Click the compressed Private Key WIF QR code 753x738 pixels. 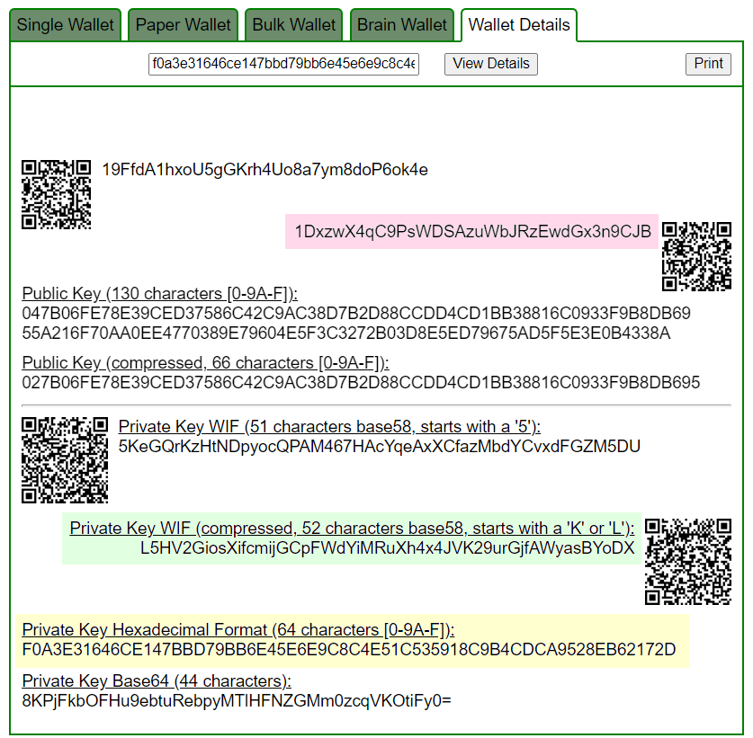688,562
